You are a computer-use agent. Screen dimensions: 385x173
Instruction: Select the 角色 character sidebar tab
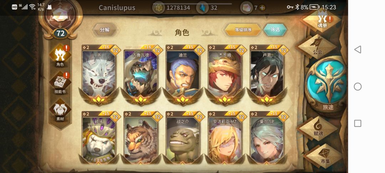(x=60, y=56)
